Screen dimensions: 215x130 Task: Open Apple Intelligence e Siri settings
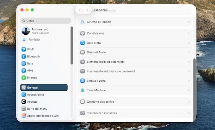click(44, 116)
